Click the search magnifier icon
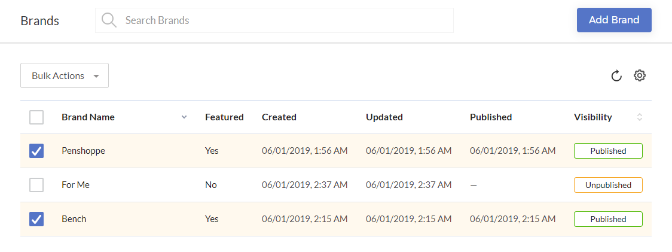This screenshot has width=672, height=252. click(109, 20)
